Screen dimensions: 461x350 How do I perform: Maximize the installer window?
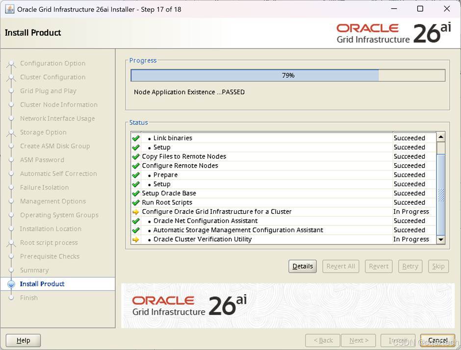(x=420, y=9)
